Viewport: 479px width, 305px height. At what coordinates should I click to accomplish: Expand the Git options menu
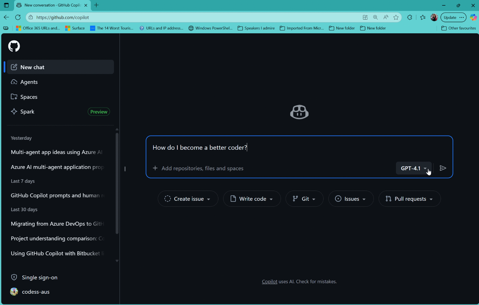click(x=304, y=199)
